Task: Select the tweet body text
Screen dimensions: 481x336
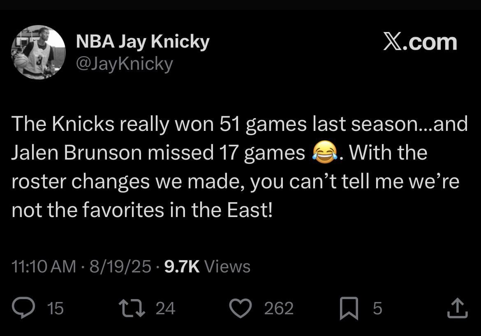Action: (234, 166)
